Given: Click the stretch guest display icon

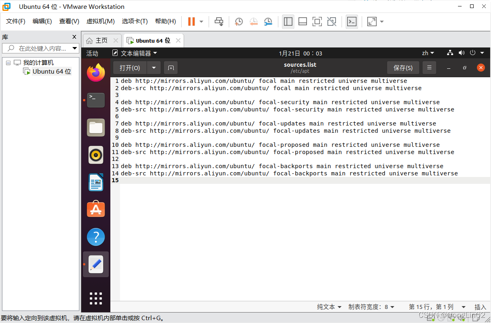Looking at the screenshot, I should point(372,21).
